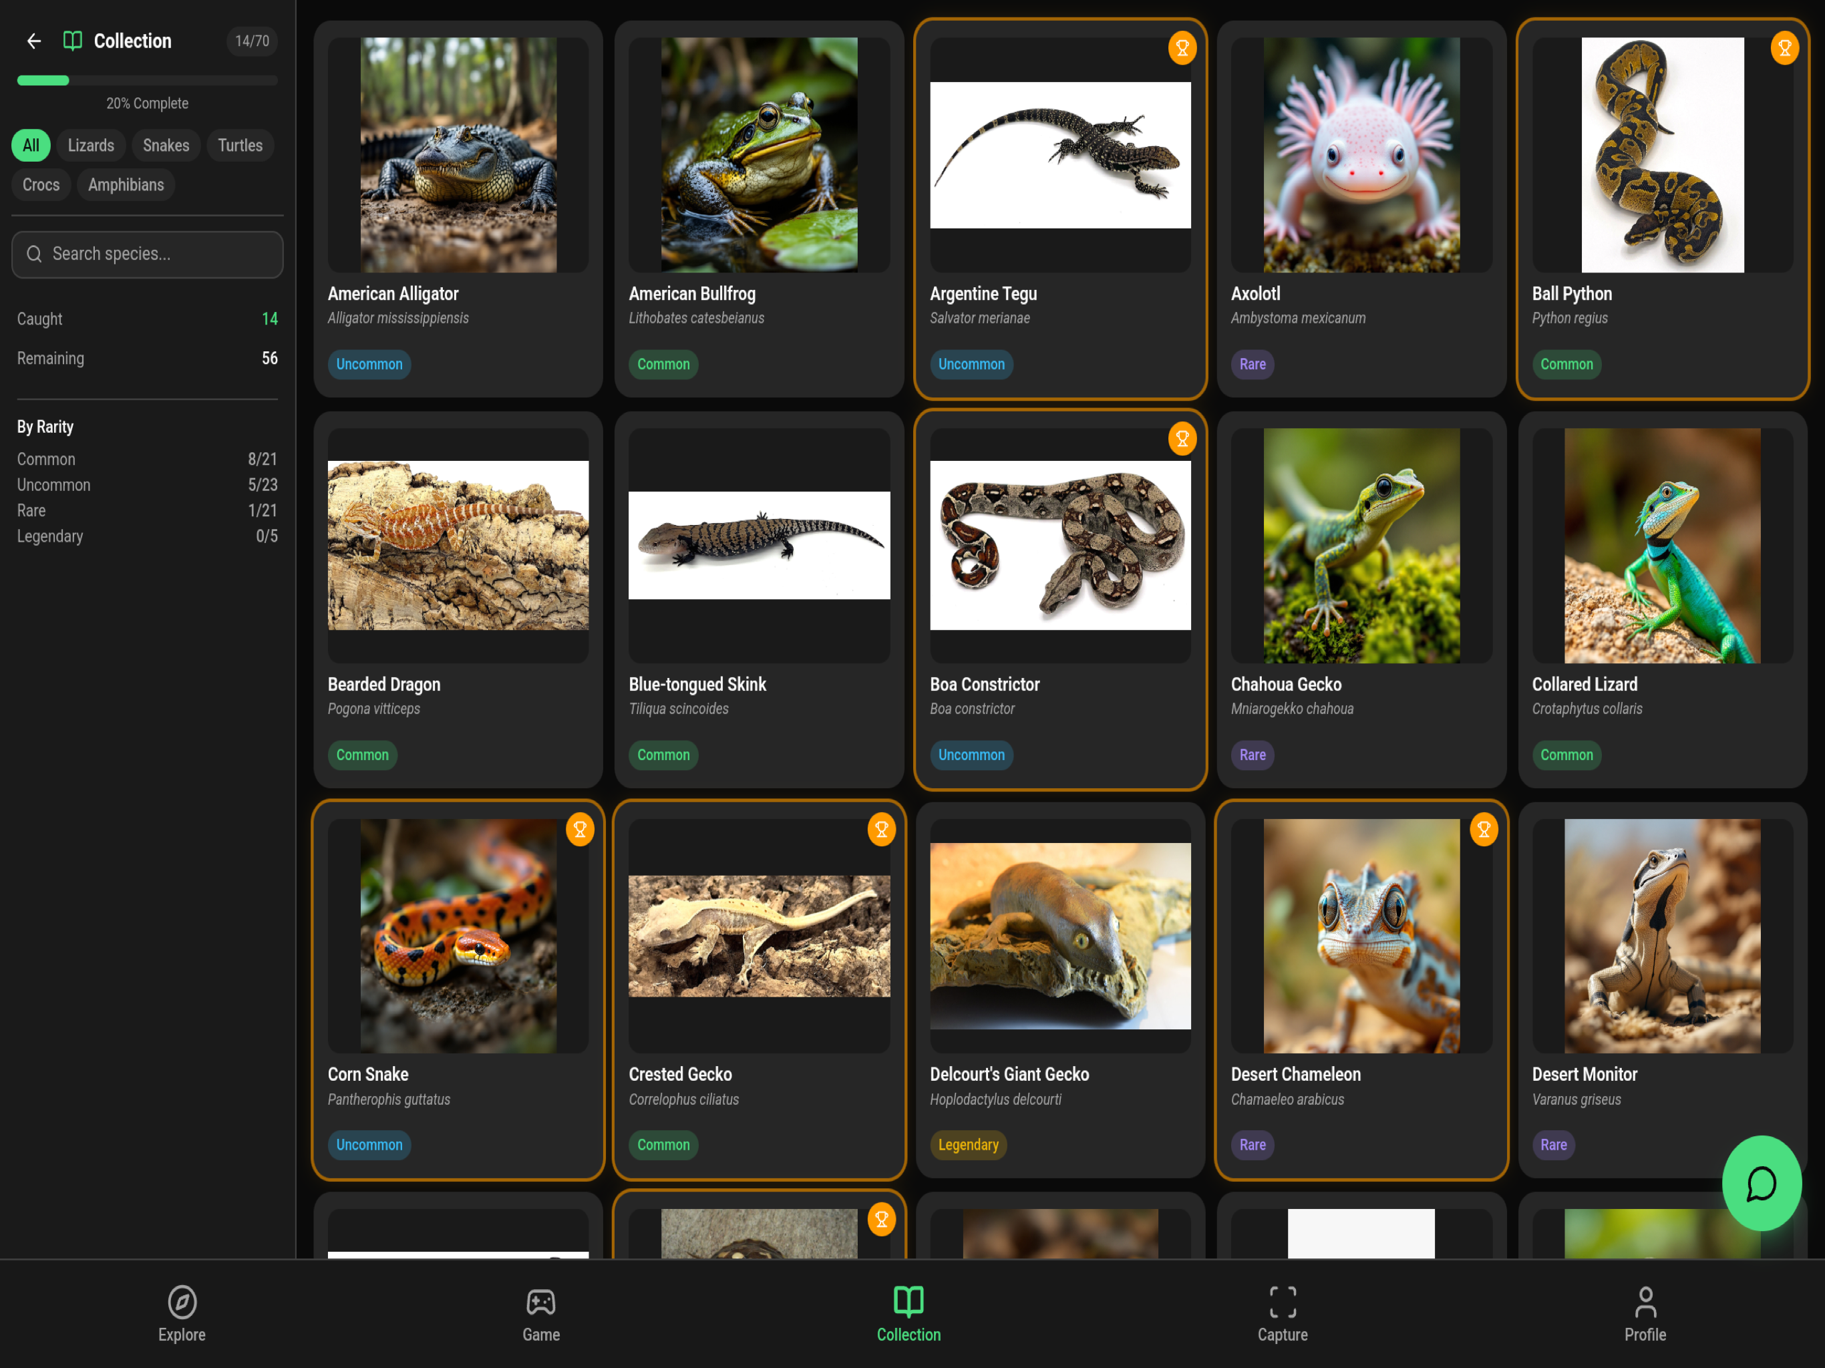1825x1368 pixels.
Task: Go to the Explore tab label
Action: point(182,1334)
